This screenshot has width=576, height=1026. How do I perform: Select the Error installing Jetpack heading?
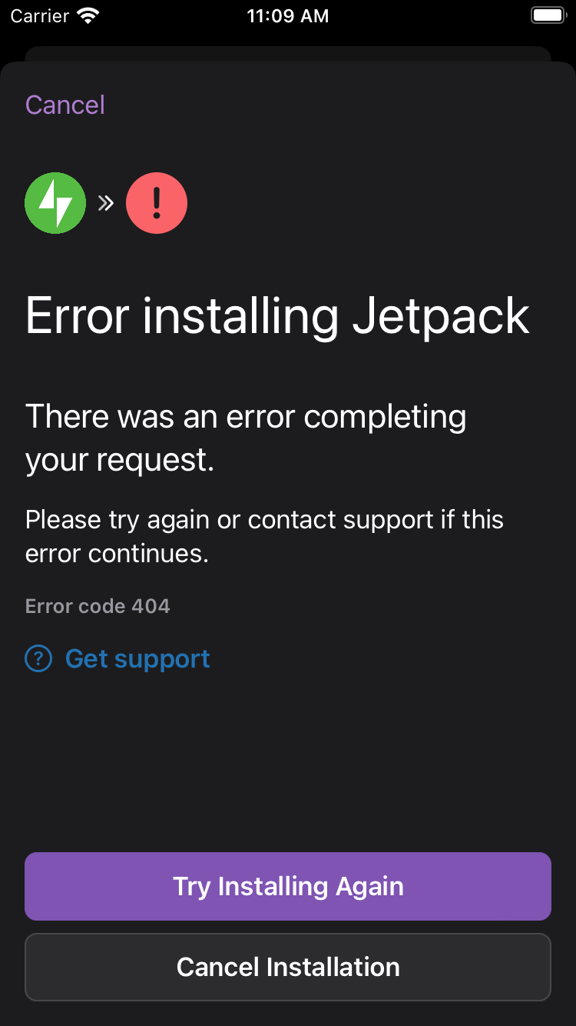(277, 316)
